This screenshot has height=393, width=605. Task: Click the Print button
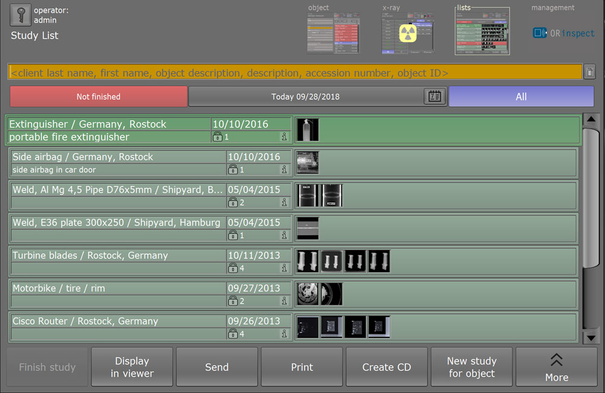point(302,367)
